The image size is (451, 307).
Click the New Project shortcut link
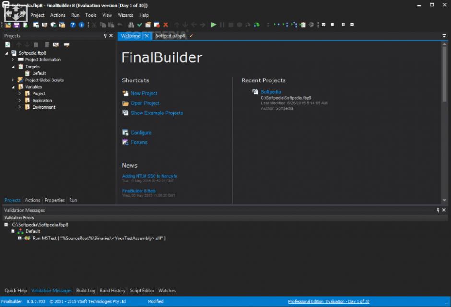pos(144,93)
